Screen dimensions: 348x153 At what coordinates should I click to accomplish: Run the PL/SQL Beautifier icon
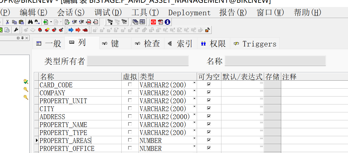tap(67, 22)
